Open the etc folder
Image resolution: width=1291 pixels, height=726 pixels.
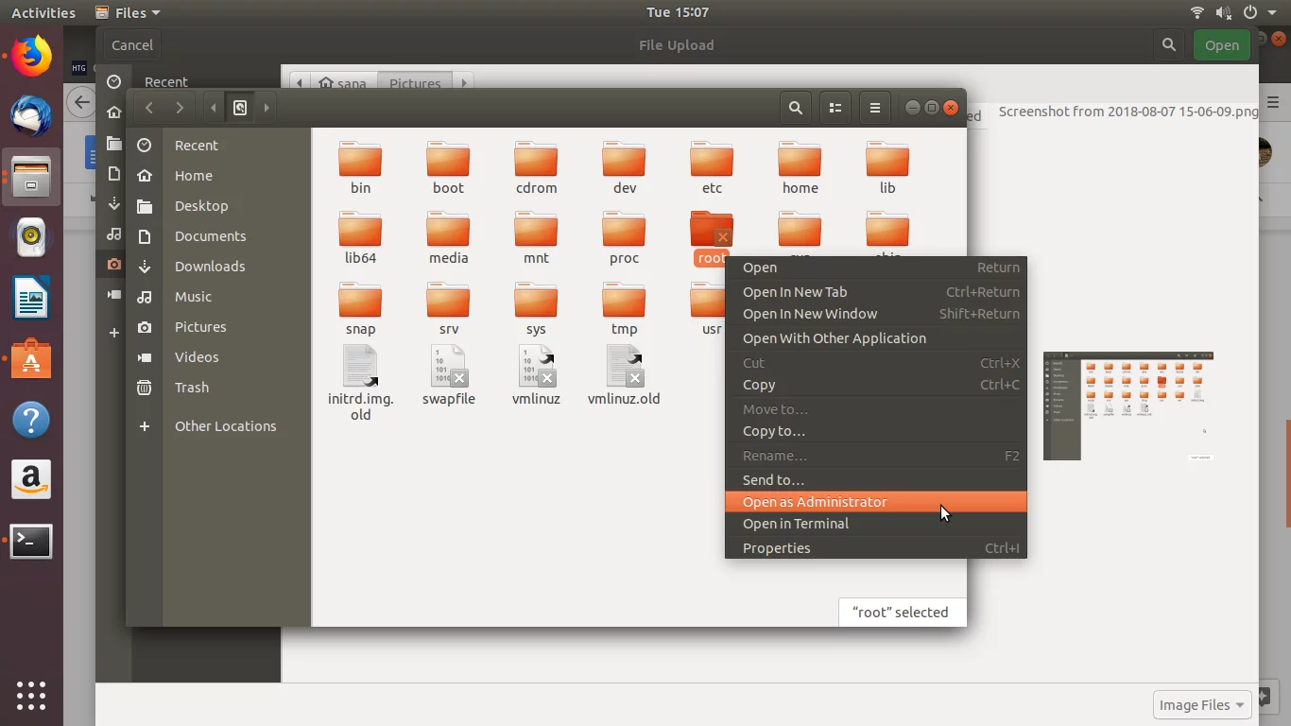tap(712, 167)
